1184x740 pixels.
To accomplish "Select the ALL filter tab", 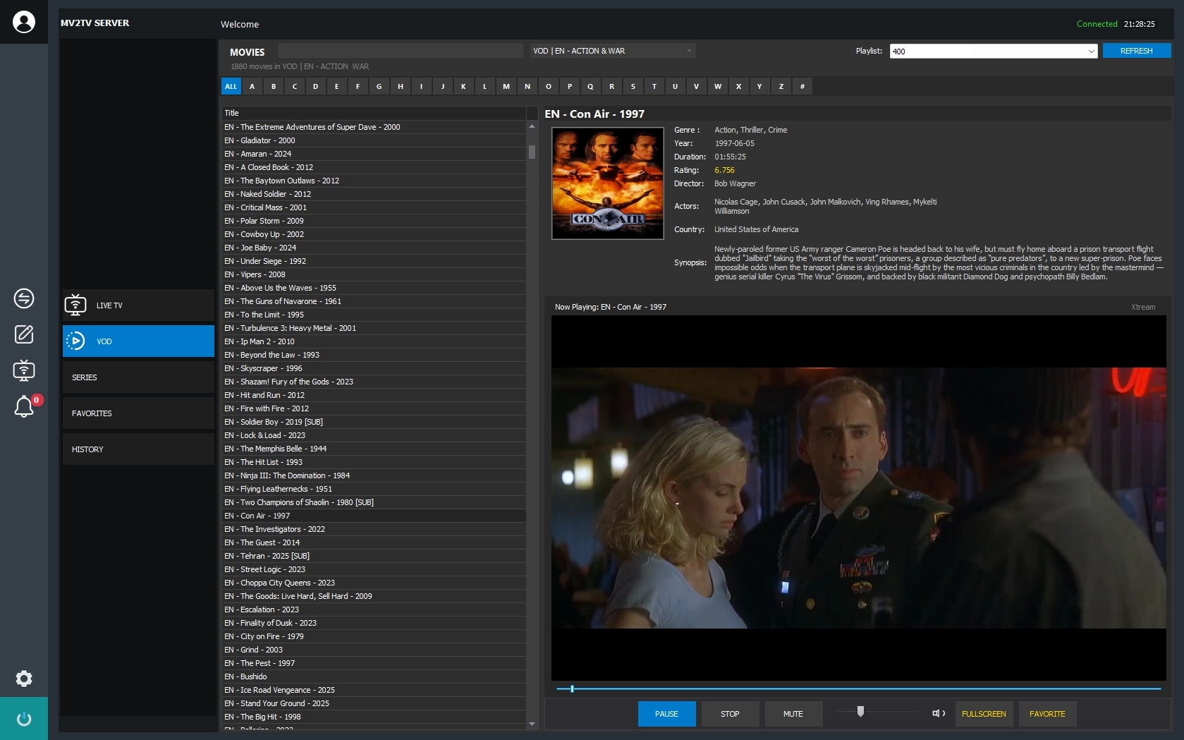I will coord(231,86).
